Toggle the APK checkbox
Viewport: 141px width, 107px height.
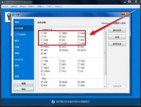[79, 82]
